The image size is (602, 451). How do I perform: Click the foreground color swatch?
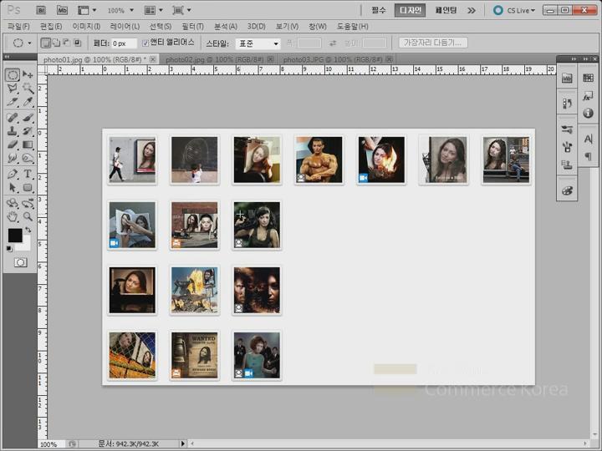tap(15, 235)
